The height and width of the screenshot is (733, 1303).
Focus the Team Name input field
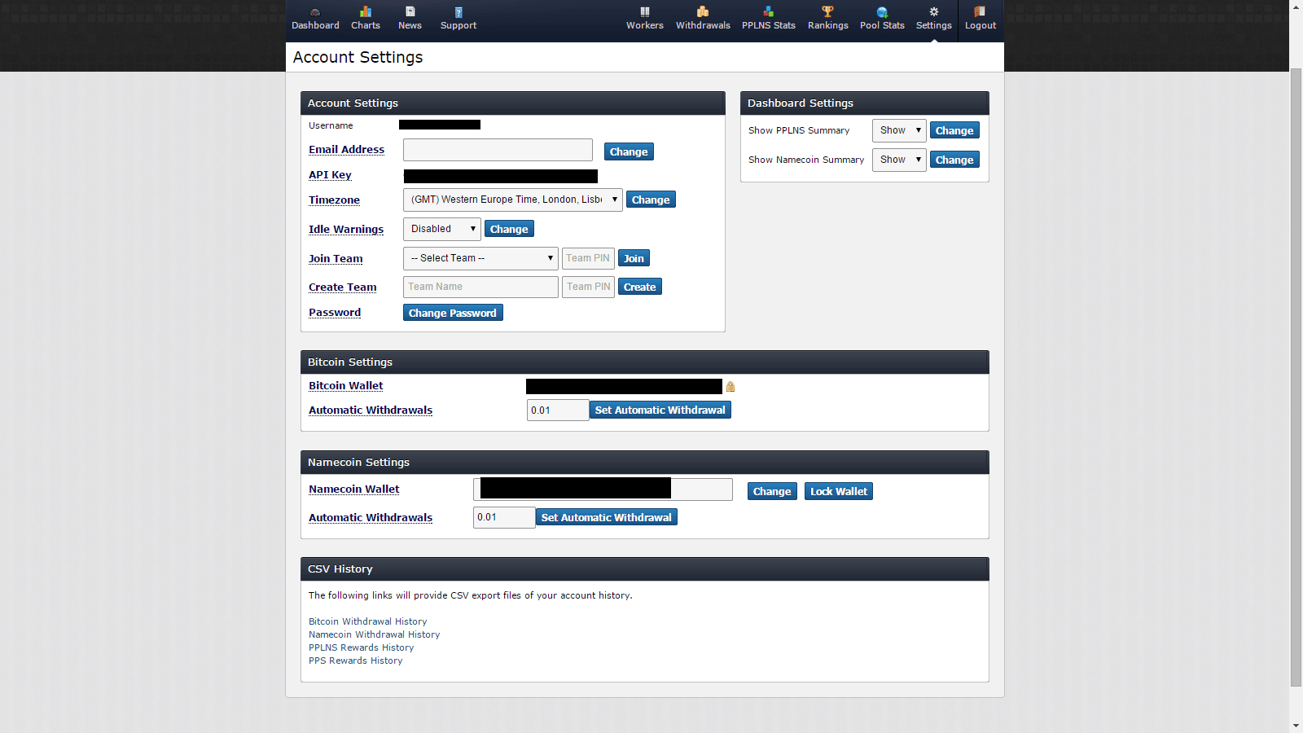click(x=480, y=287)
